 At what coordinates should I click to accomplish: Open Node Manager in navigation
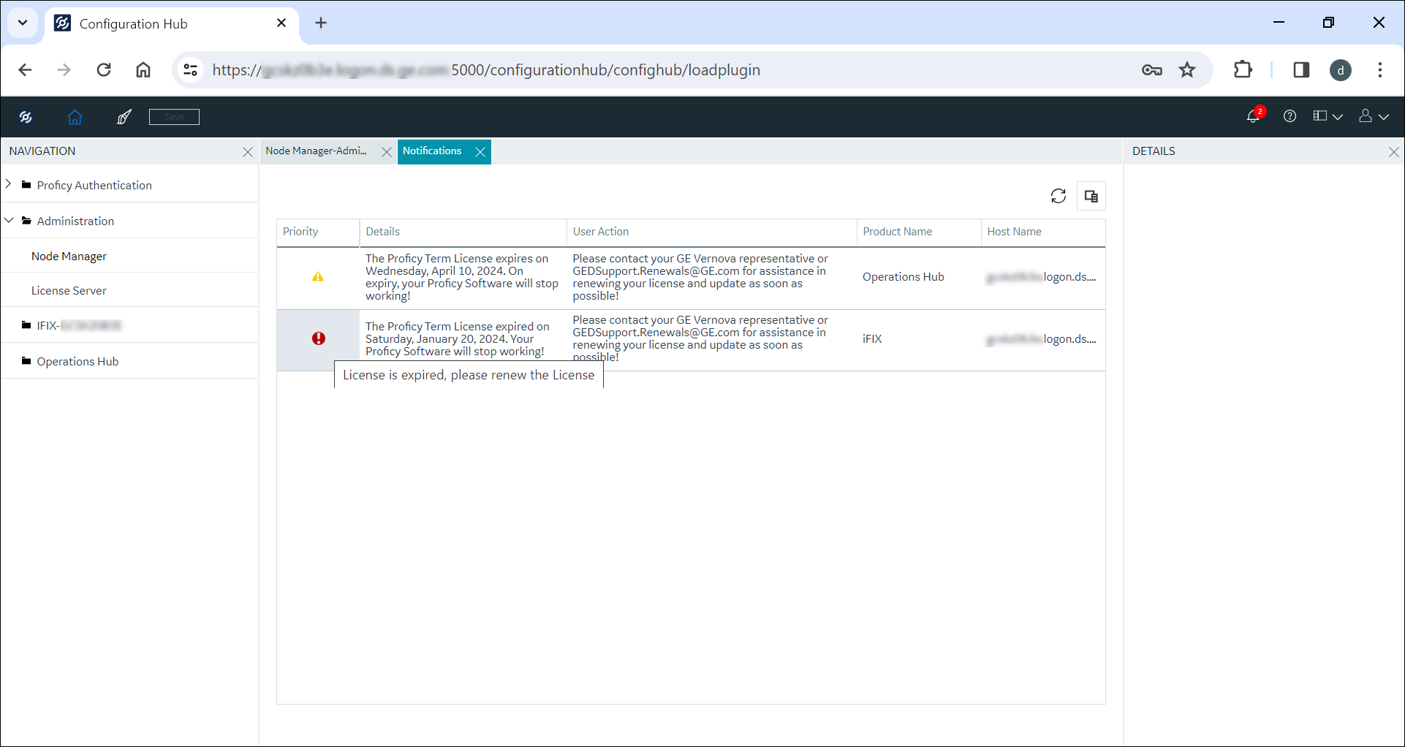point(69,257)
